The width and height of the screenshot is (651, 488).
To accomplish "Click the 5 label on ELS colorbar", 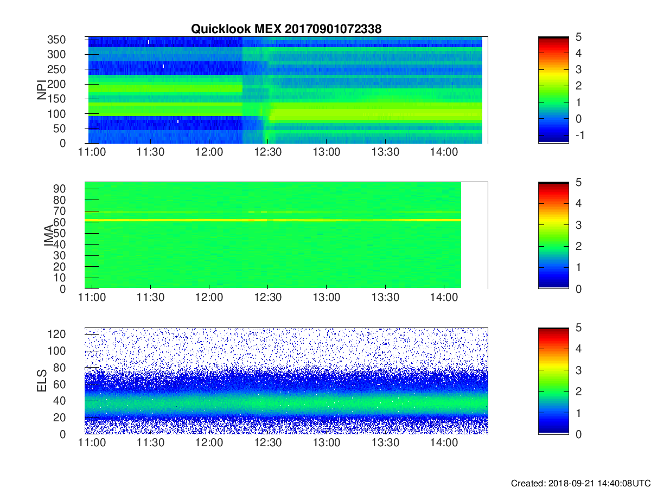I will pos(579,328).
